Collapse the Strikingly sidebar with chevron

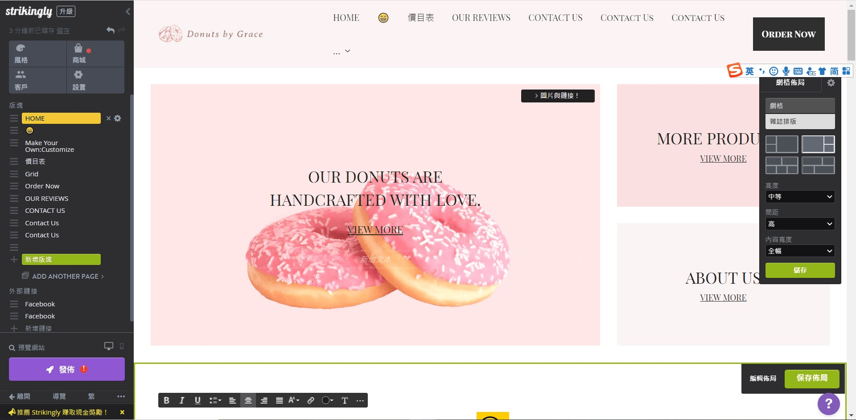tap(128, 12)
